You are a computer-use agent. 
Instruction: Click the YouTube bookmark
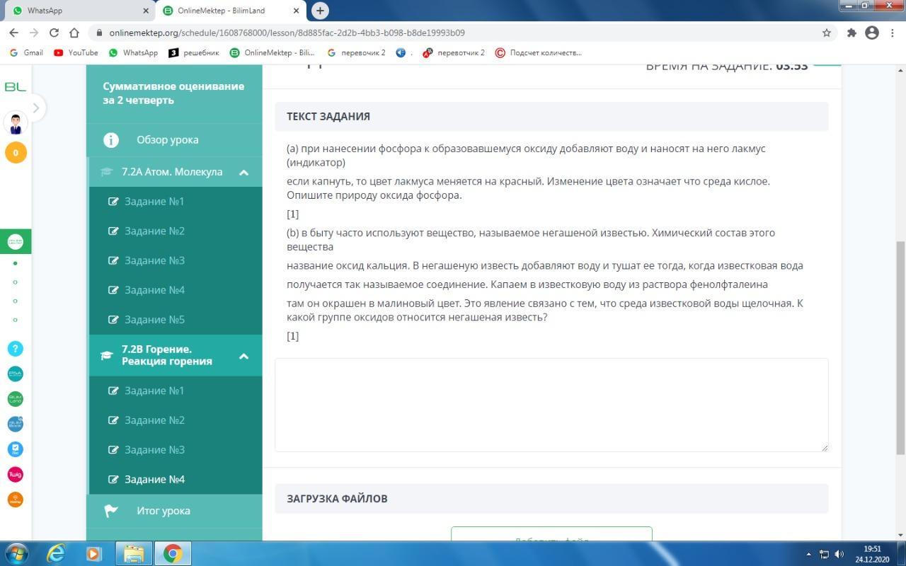point(76,52)
